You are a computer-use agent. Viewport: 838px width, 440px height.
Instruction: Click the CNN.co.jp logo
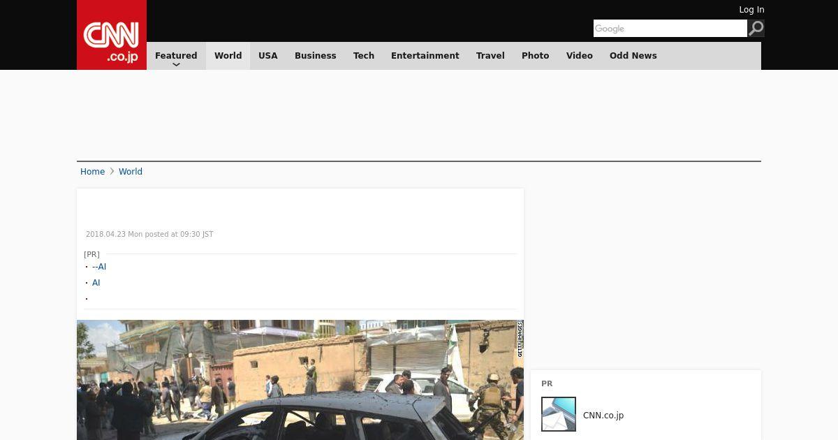[x=112, y=35]
